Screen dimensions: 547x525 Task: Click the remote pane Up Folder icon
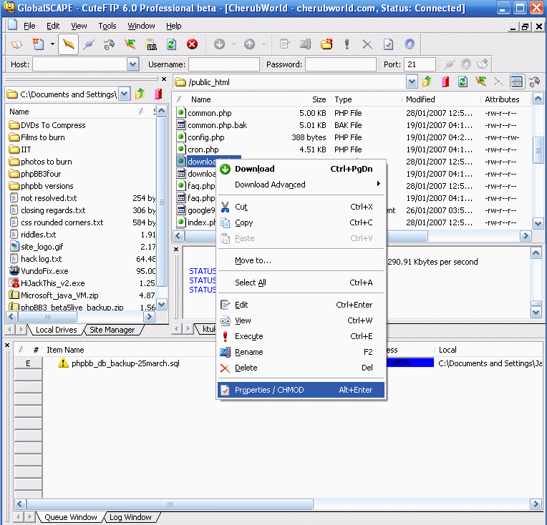(427, 82)
